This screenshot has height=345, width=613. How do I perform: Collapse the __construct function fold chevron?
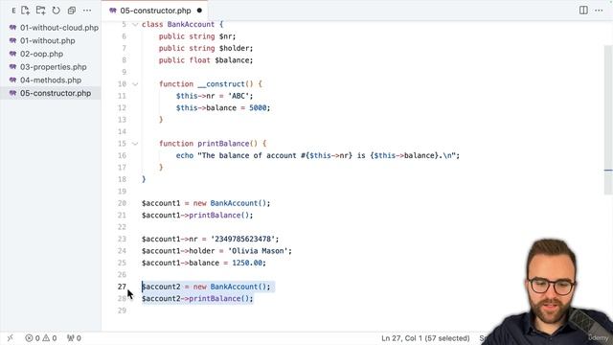(135, 84)
